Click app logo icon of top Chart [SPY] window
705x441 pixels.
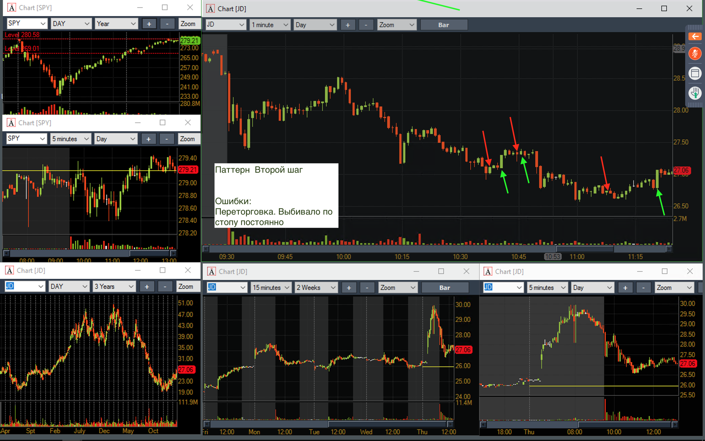click(11, 8)
